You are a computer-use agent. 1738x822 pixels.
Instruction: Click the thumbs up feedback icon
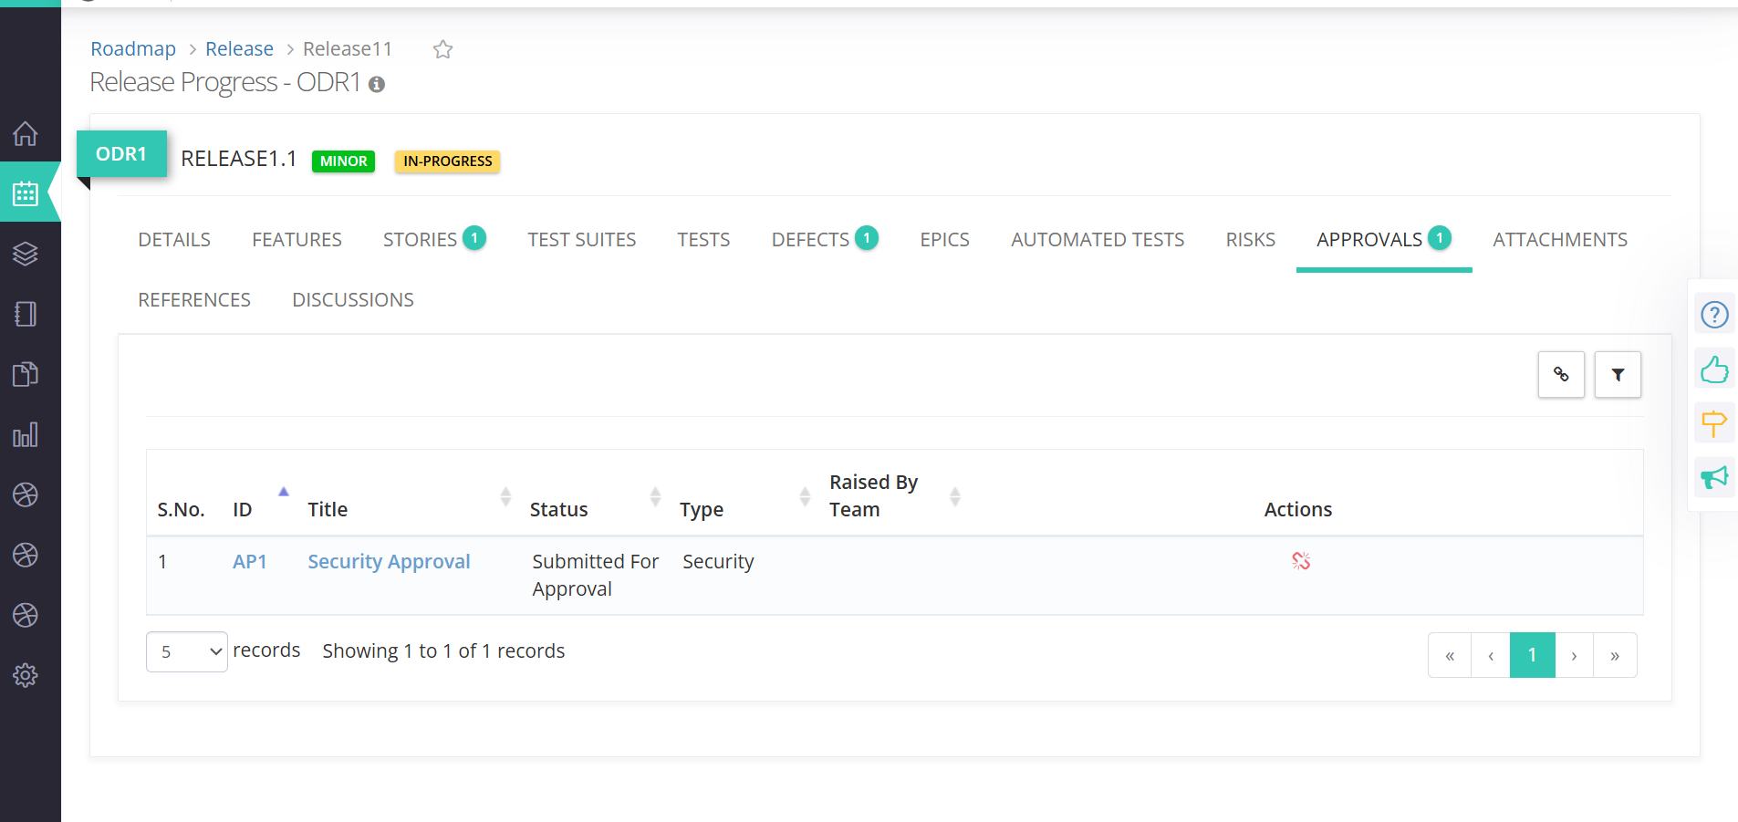tap(1714, 369)
